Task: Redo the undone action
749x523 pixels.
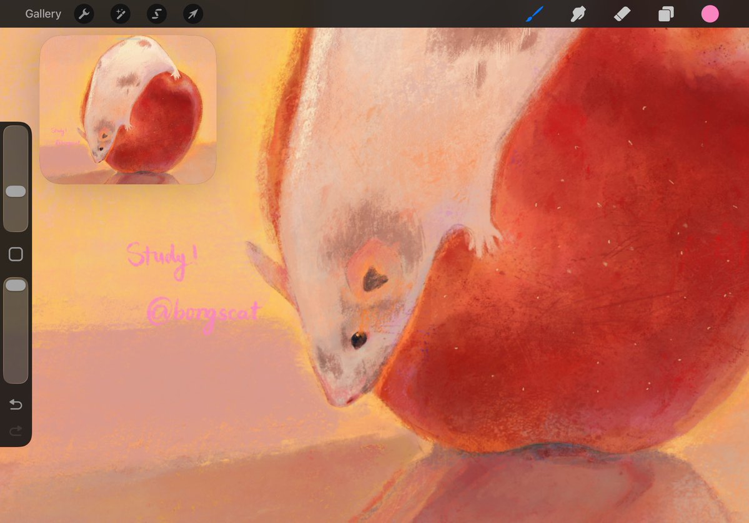Action: click(x=16, y=431)
